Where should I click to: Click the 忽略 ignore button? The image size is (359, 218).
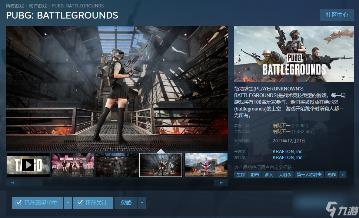point(126,203)
